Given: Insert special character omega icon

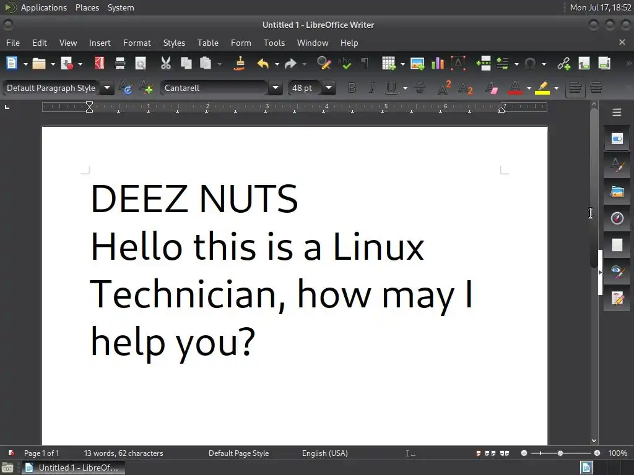Looking at the screenshot, I should [530, 64].
